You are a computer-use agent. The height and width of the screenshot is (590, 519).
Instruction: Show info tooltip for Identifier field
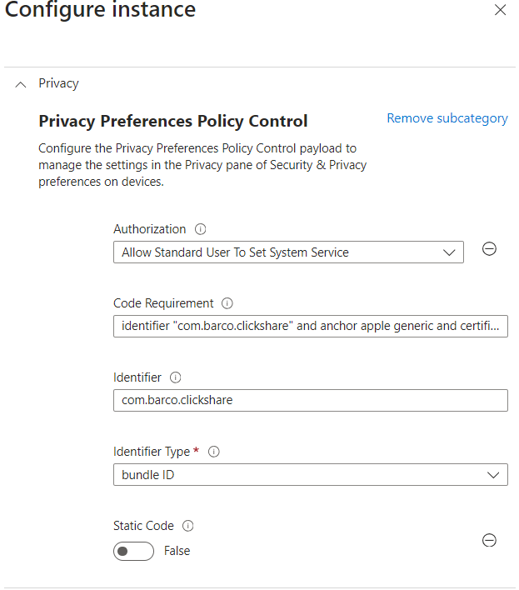click(175, 377)
